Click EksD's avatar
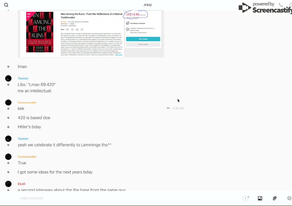The height and width of the screenshot is (206, 292). tap(8, 184)
